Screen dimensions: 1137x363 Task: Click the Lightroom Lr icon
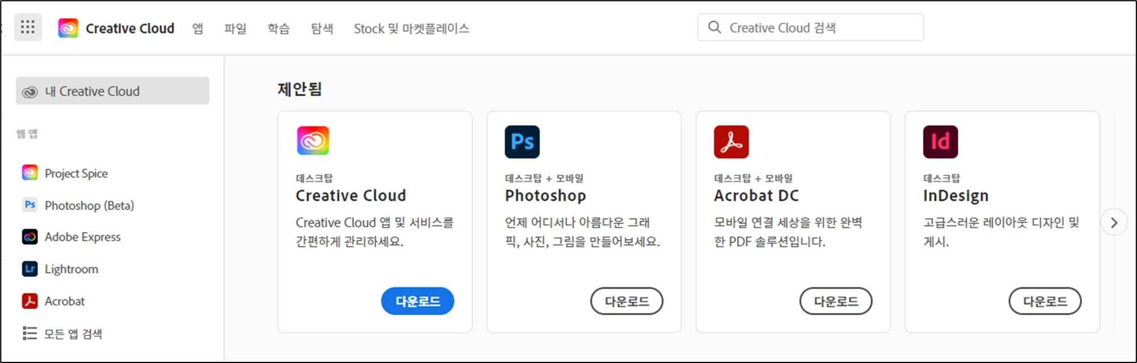click(x=30, y=269)
